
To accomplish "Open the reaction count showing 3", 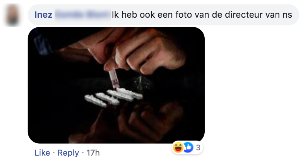I will pyautogui.click(x=198, y=148).
